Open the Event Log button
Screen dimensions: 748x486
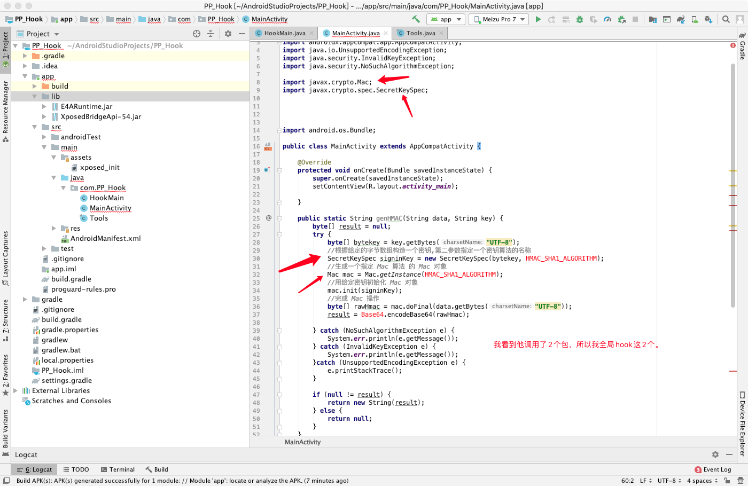[713, 469]
